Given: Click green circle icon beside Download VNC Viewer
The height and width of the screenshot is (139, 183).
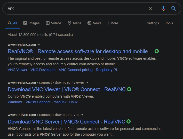Looking at the screenshot, I should tap(129, 89).
